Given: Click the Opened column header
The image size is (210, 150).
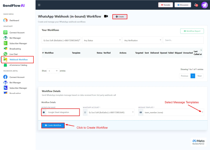Looking at the screenshot, I should 164,53.
